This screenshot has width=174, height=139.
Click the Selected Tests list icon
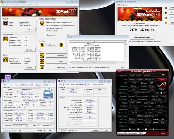coord(5,39)
